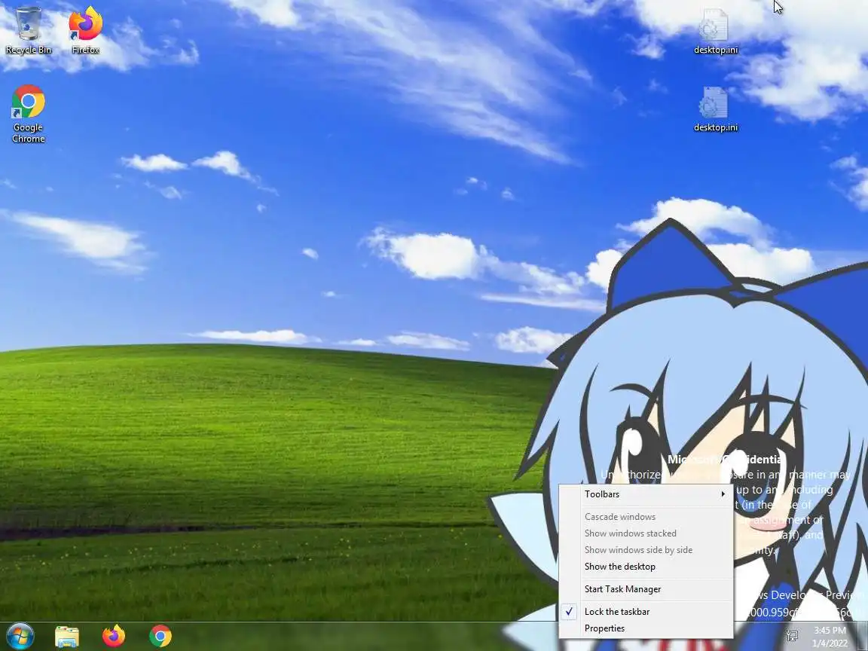Toggle the Lock the taskbar option

pos(646,611)
